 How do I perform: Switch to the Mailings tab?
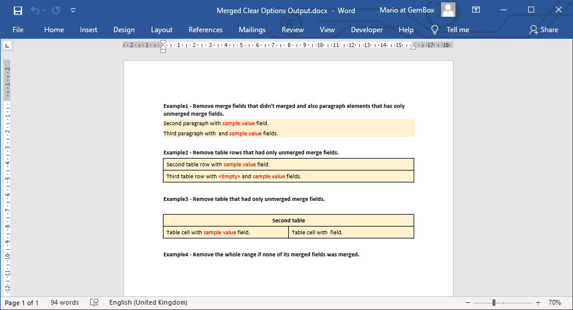pyautogui.click(x=252, y=30)
